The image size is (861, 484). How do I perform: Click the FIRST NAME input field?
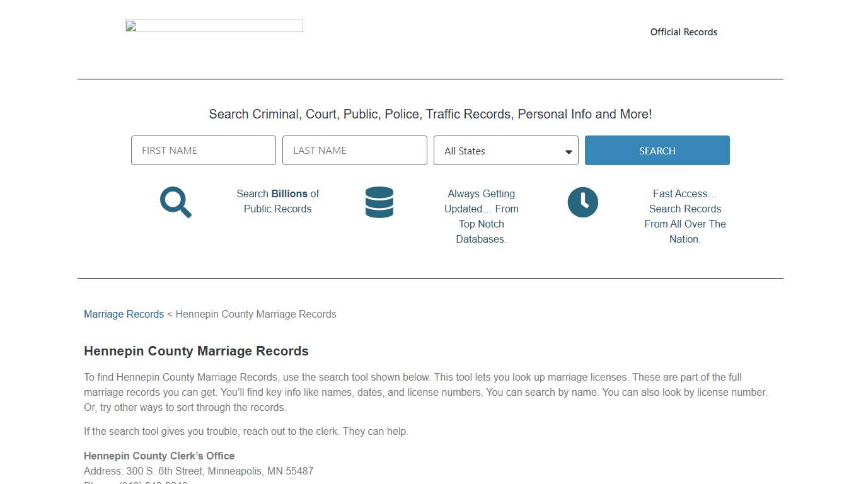203,150
